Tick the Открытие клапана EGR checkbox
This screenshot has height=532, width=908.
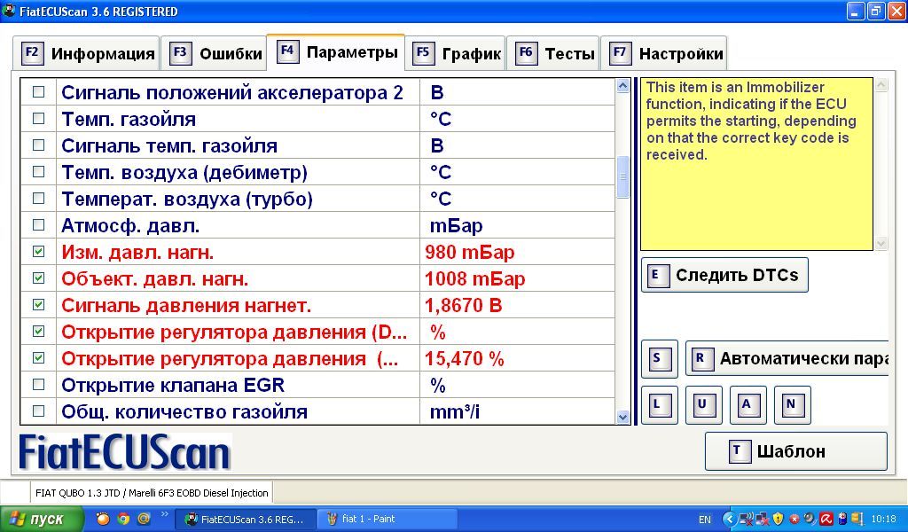point(38,385)
